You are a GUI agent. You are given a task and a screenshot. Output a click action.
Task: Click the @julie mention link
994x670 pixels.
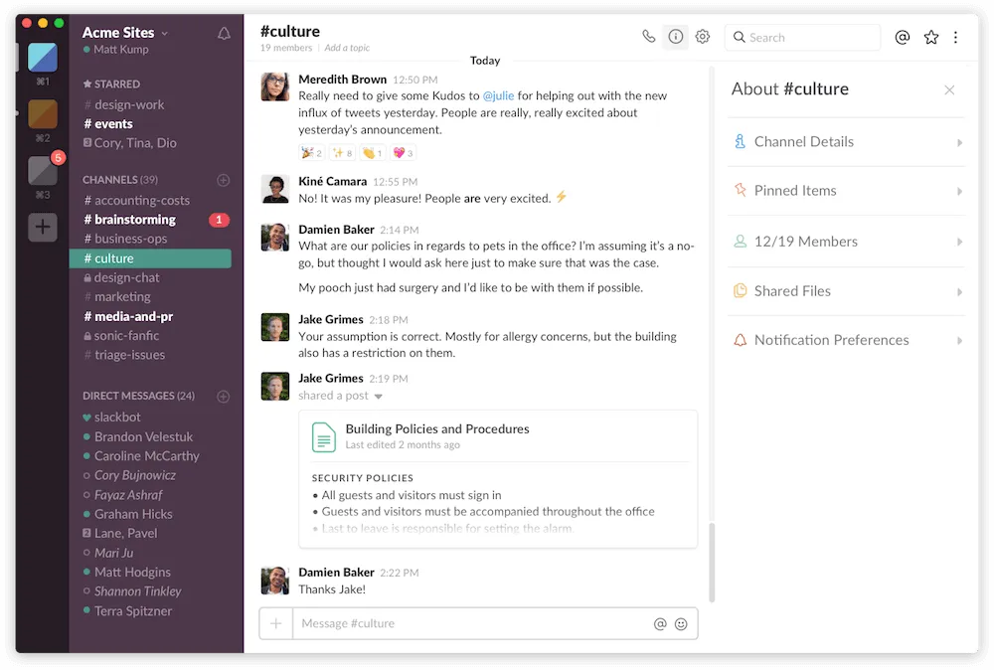pos(498,95)
